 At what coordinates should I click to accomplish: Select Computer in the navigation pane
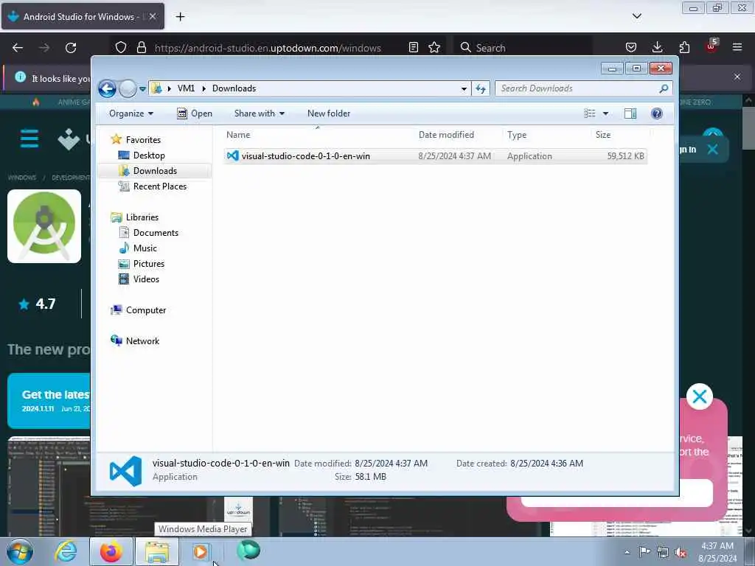coord(146,310)
